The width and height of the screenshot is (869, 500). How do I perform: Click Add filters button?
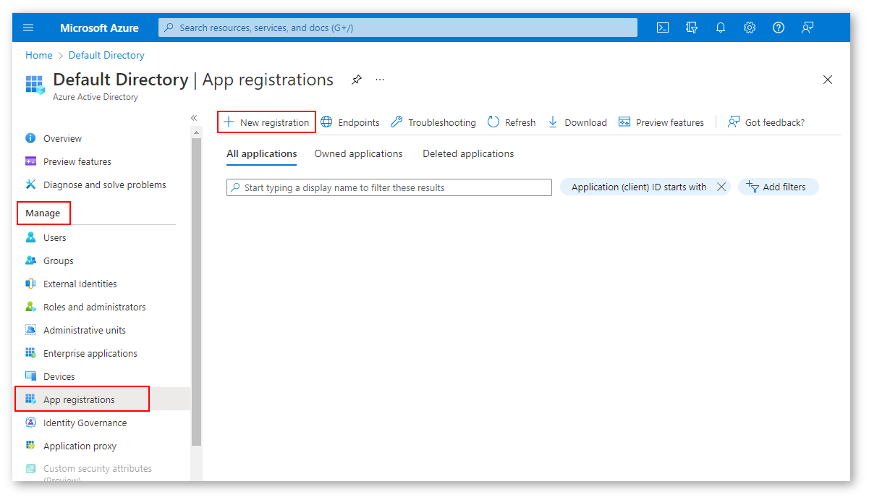pos(778,187)
